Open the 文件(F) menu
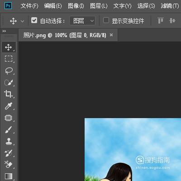 coord(29,6)
